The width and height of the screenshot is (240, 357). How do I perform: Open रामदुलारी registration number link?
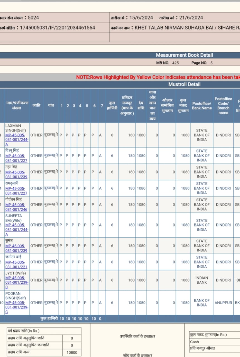tap(16, 191)
